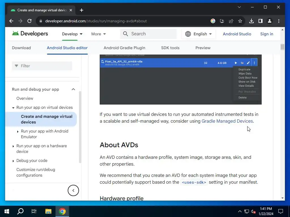This screenshot has height=217, width=290.
Task: Hide the left navigation sidebar
Action: coord(73,190)
